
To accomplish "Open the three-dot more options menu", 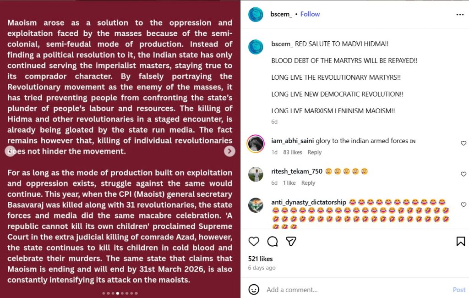I will (460, 15).
